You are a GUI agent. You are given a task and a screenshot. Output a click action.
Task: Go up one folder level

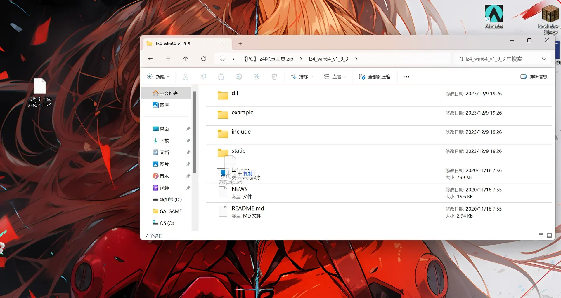(186, 59)
